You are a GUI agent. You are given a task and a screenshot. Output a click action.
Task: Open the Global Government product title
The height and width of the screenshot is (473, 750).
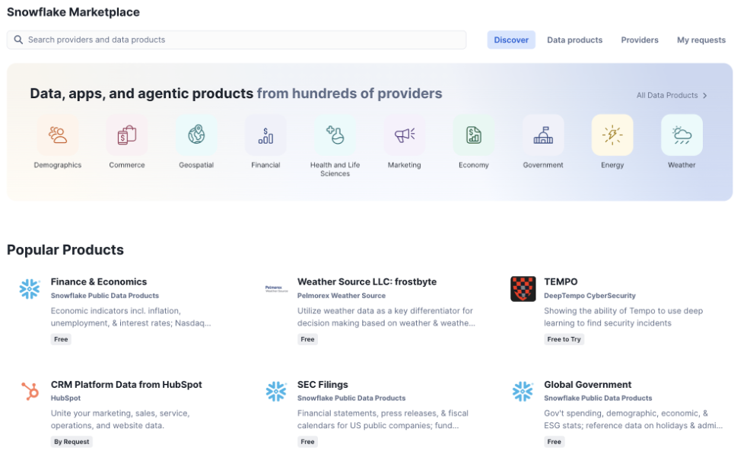tap(587, 385)
